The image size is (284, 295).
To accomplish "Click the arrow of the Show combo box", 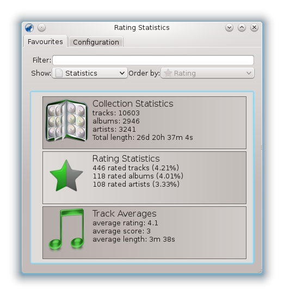I will tap(122, 73).
